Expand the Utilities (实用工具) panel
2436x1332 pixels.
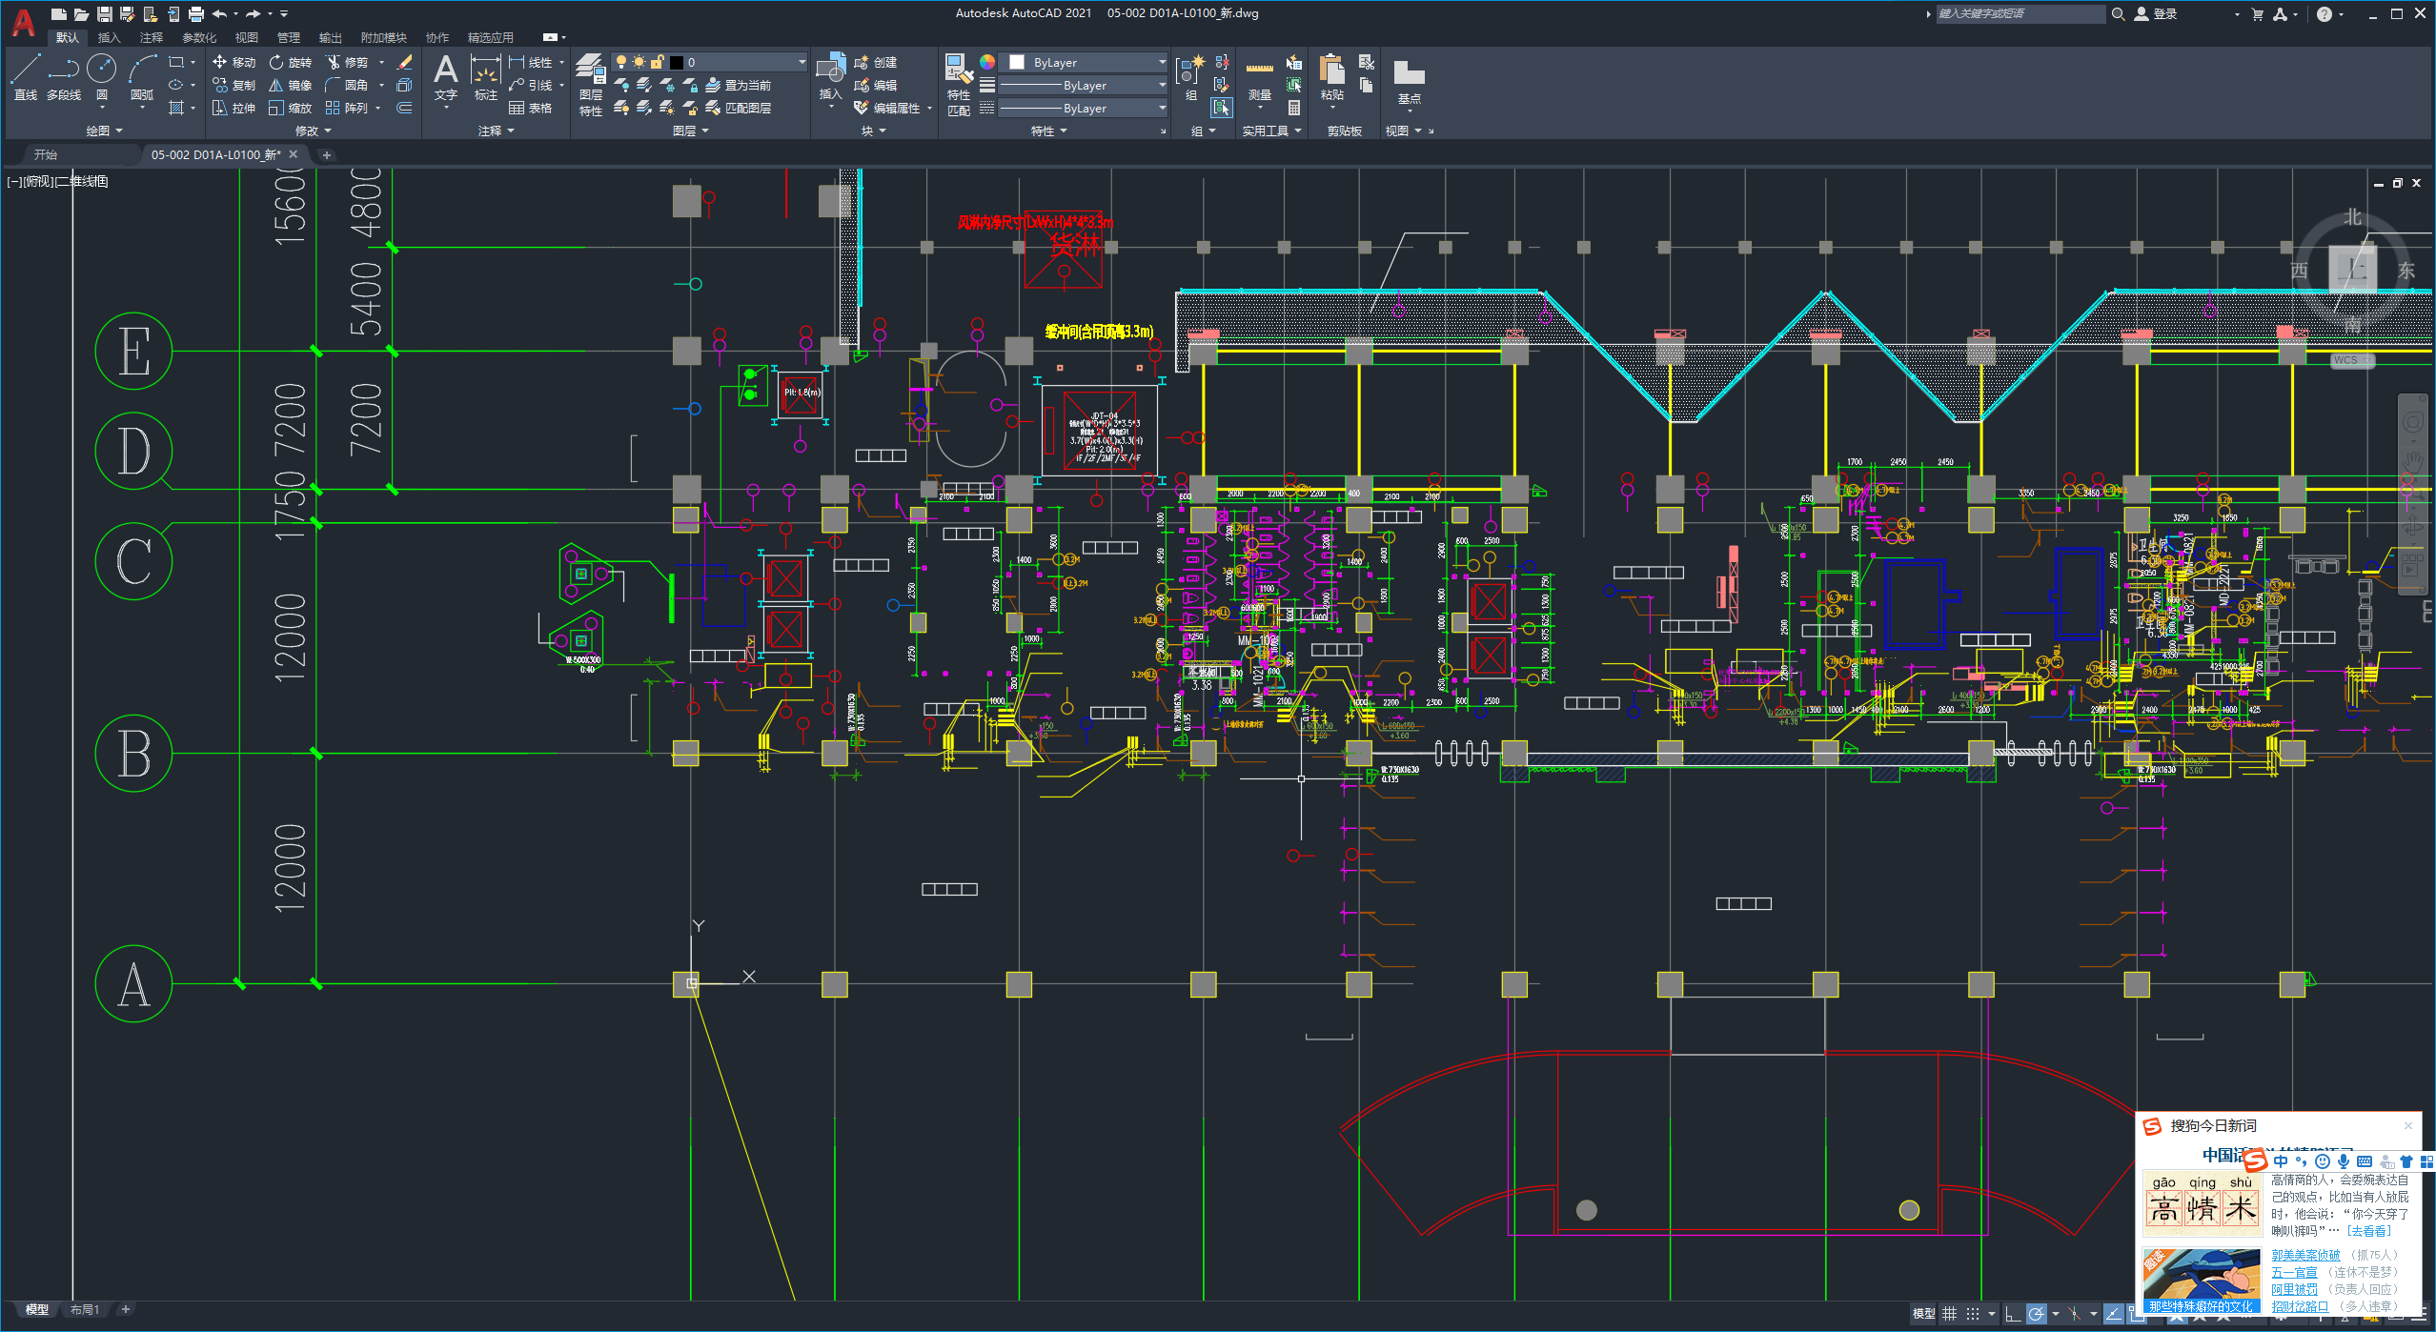click(x=1272, y=131)
